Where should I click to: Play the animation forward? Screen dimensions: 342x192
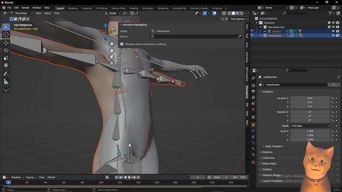click(x=129, y=178)
